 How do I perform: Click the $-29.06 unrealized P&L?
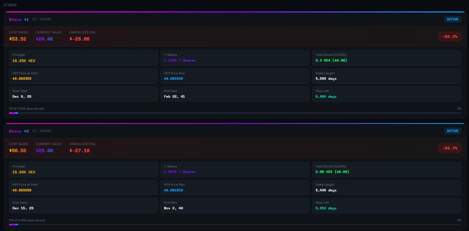coord(79,39)
